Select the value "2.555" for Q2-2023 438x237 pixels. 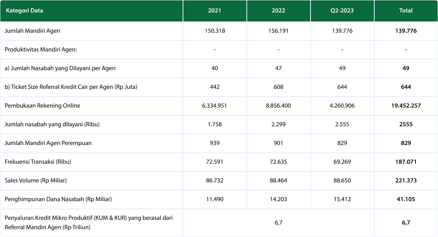(x=342, y=124)
